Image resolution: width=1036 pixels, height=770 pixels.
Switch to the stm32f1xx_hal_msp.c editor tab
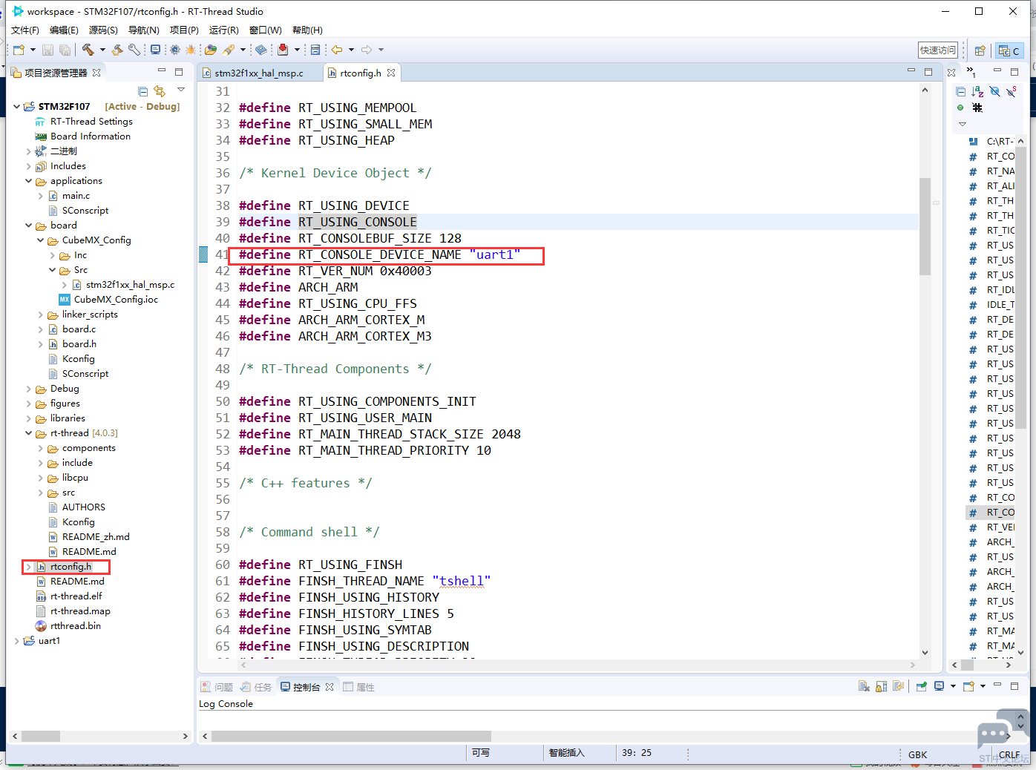pos(258,73)
